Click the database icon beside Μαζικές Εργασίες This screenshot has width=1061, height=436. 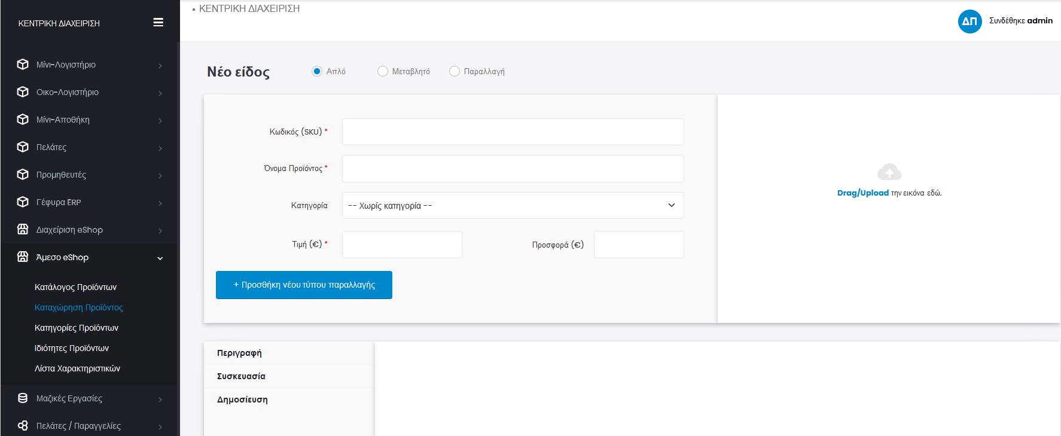(x=23, y=398)
